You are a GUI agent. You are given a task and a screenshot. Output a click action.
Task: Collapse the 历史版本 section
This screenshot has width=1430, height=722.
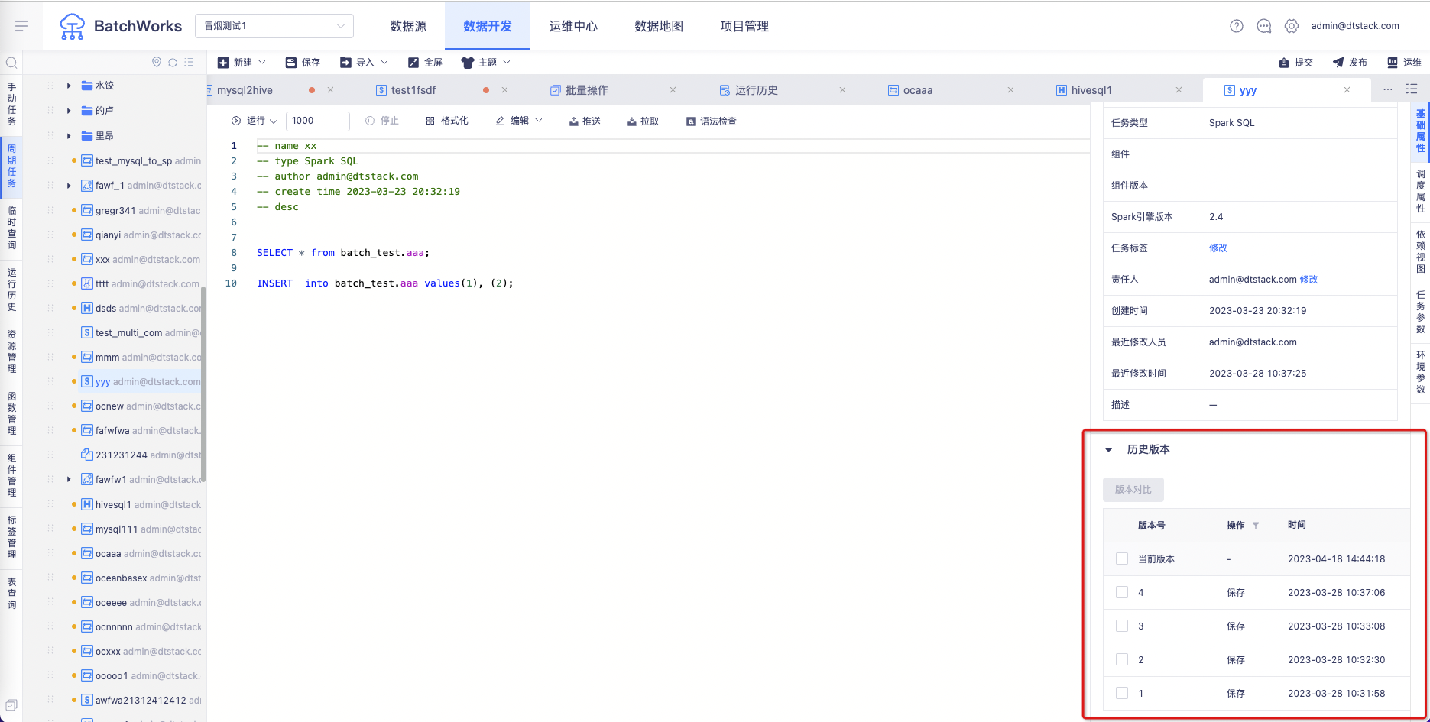point(1108,449)
